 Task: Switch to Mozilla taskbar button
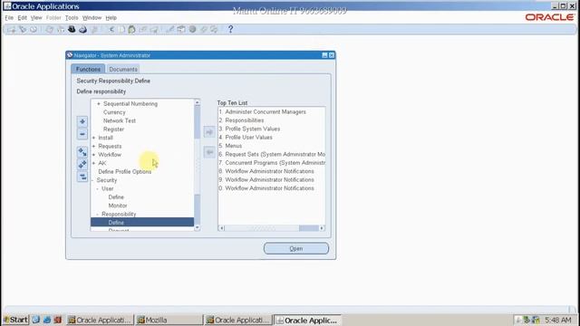click(x=169, y=320)
